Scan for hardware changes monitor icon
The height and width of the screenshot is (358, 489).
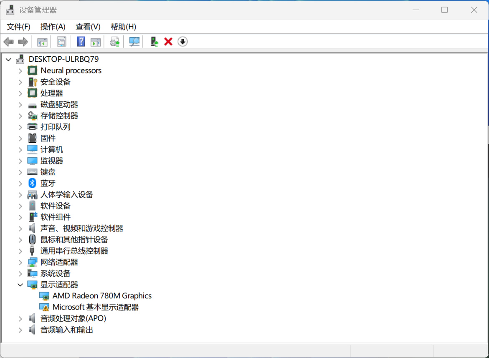point(134,42)
